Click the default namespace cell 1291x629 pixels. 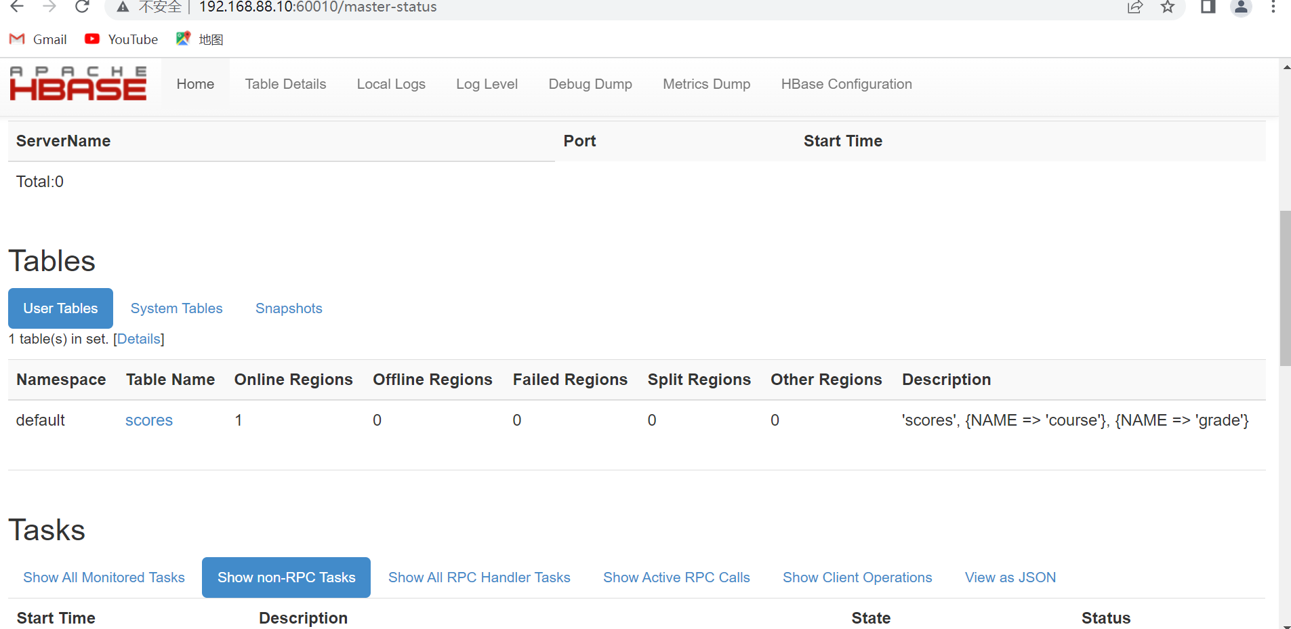(x=41, y=420)
